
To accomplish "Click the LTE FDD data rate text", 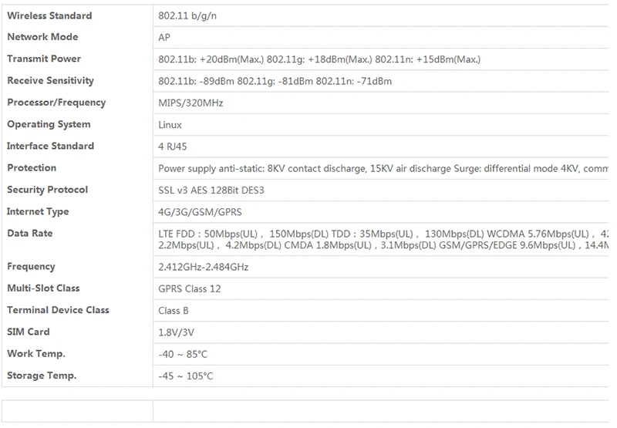I will click(x=383, y=240).
